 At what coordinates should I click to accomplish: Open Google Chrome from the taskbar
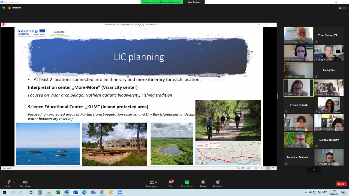102,192
